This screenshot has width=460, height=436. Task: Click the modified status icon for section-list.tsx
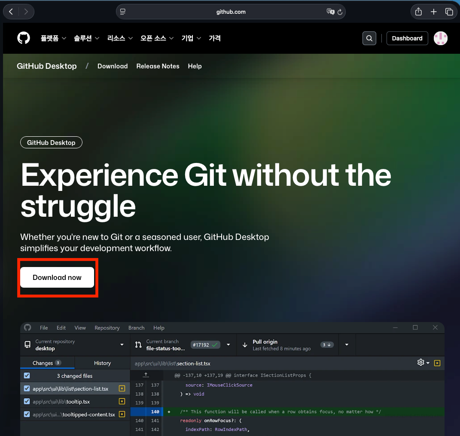122,388
